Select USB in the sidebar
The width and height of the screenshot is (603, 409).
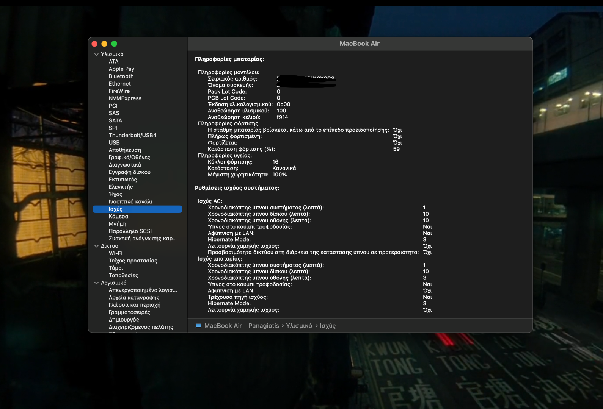(114, 143)
